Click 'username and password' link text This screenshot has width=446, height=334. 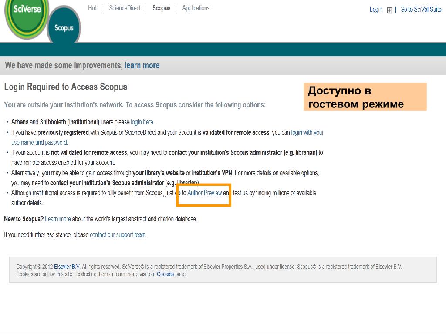coord(39,142)
